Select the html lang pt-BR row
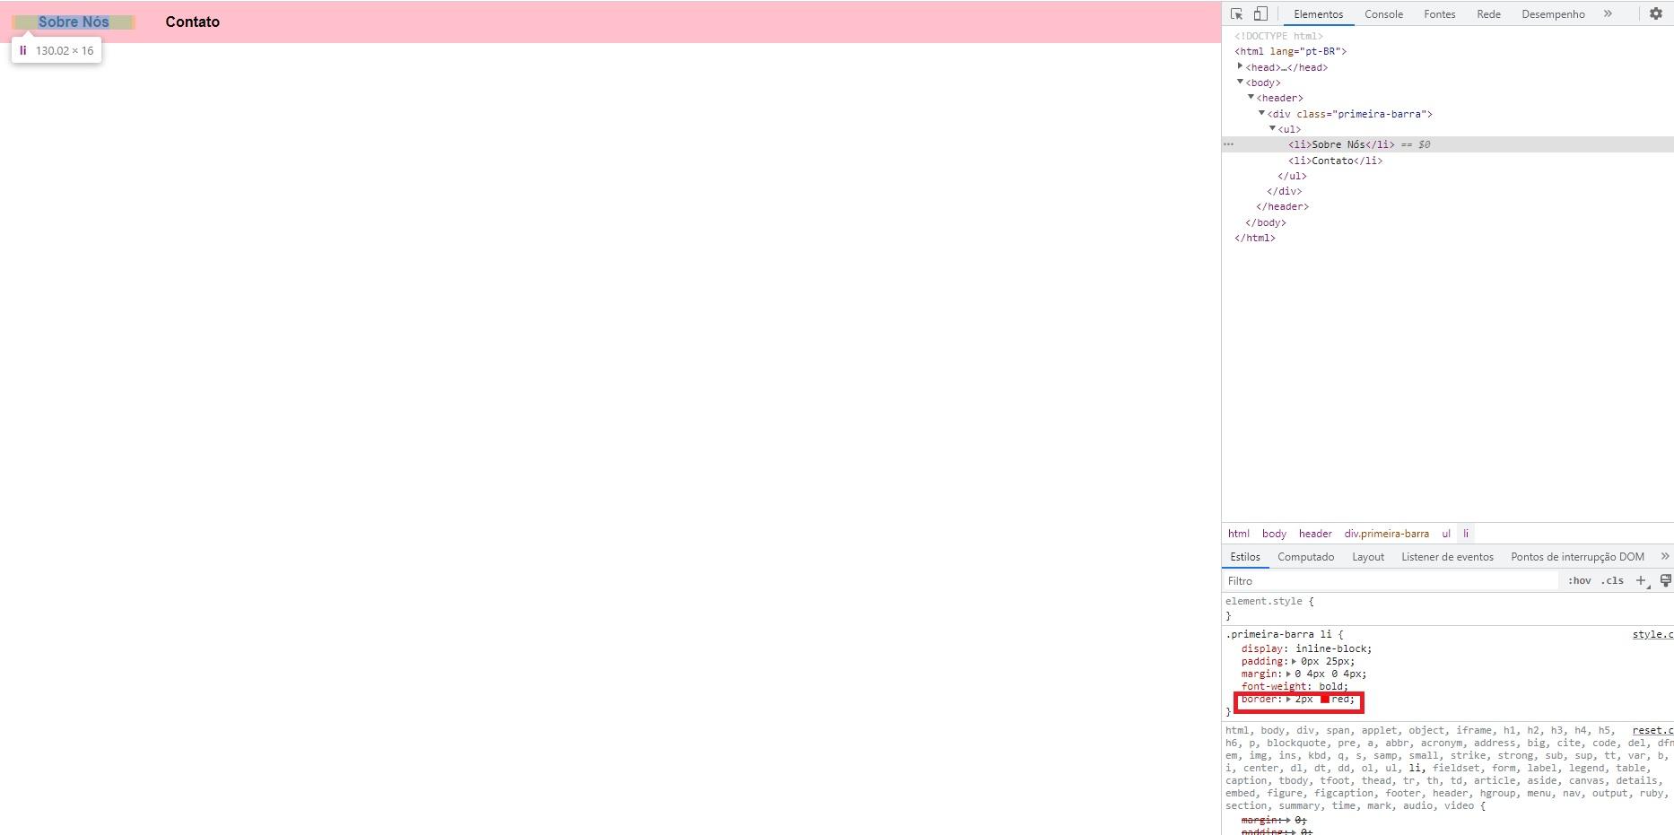This screenshot has width=1674, height=835. pyautogui.click(x=1447, y=51)
